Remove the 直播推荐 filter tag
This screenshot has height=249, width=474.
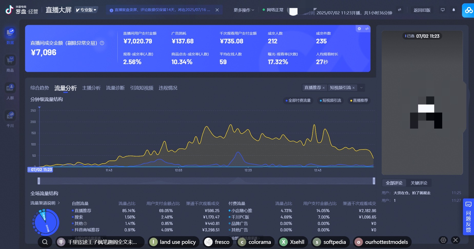[324, 88]
